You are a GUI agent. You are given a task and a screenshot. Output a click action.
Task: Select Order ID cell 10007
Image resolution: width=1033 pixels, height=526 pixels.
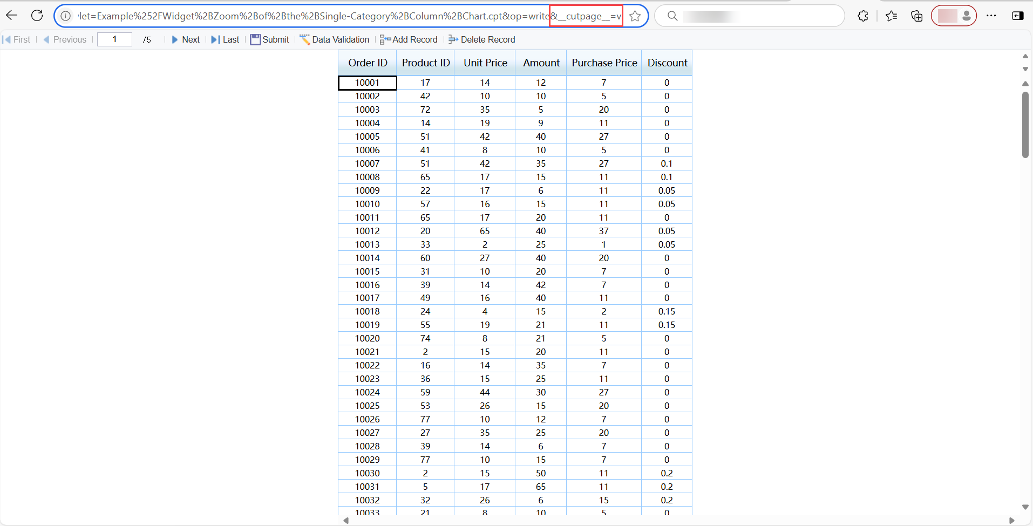tap(368, 163)
